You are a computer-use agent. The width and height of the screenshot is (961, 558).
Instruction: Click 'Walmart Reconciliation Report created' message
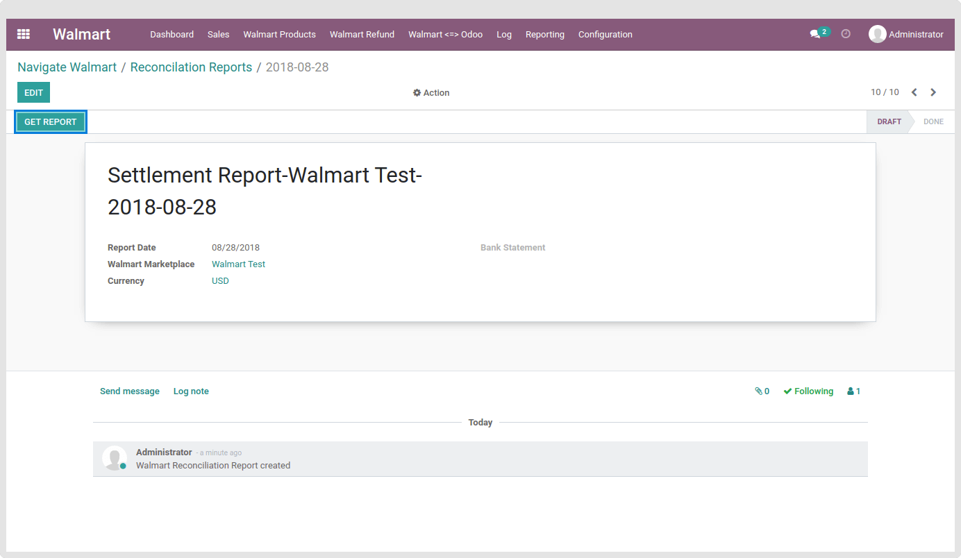pyautogui.click(x=213, y=466)
